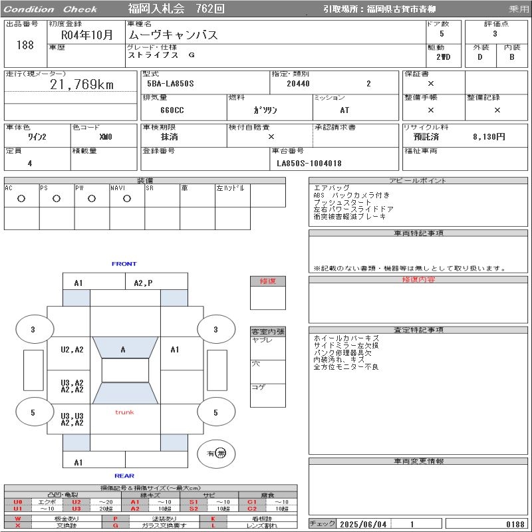Image resolution: width=532 pixels, height=532 pixels.
Task: Click the lot number 188
Action: (25, 45)
